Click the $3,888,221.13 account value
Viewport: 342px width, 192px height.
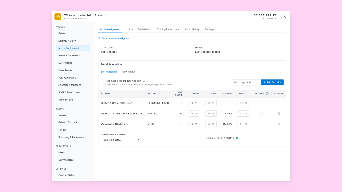pyautogui.click(x=265, y=15)
